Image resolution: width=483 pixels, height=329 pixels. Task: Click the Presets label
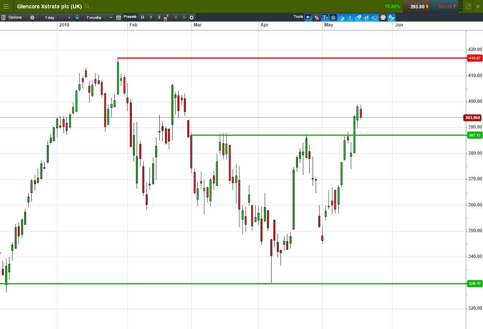click(x=130, y=17)
